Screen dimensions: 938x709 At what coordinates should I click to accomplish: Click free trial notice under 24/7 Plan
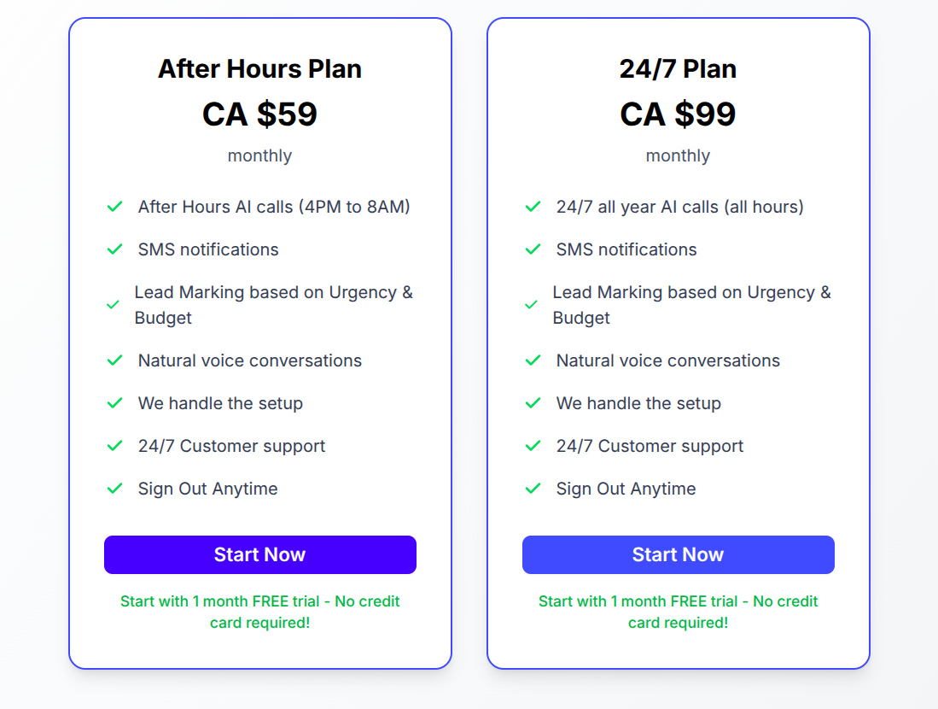(678, 612)
